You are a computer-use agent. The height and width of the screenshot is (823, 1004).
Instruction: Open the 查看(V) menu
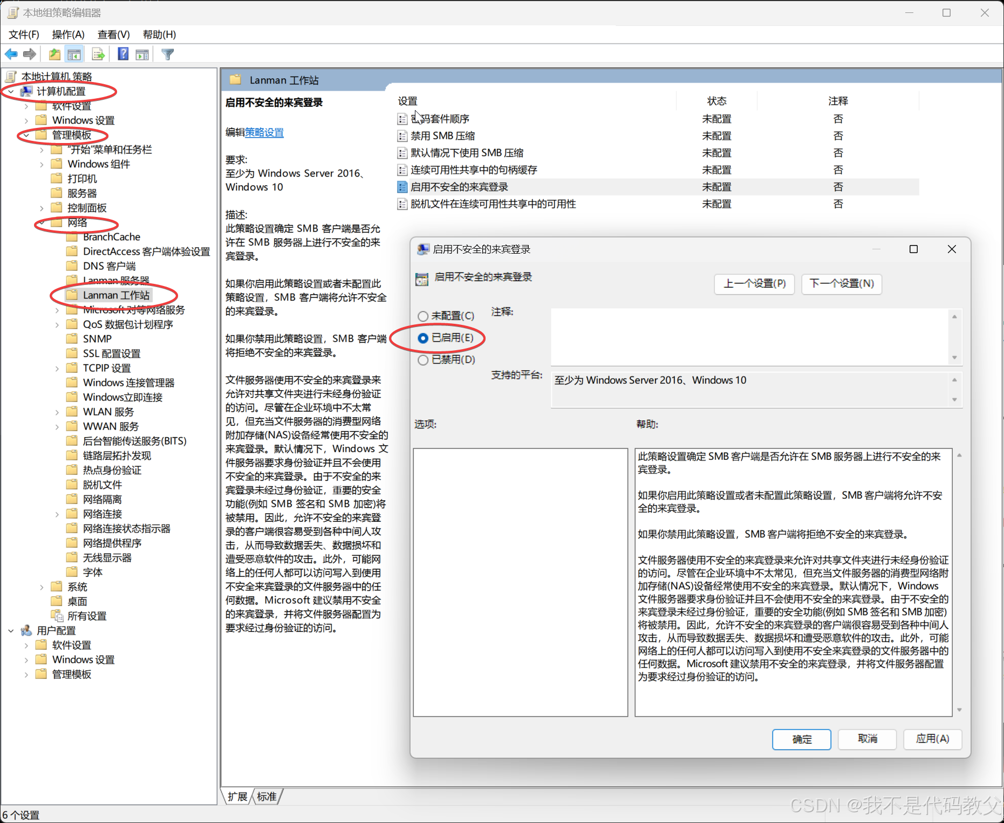(114, 35)
